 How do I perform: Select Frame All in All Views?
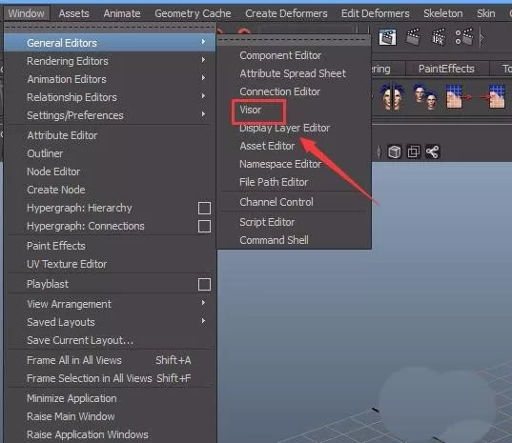click(x=110, y=360)
